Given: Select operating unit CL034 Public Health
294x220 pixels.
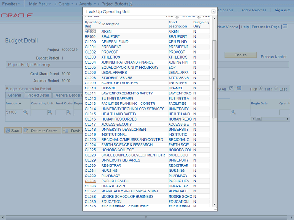Looking at the screenshot, I should [x=90, y=181].
